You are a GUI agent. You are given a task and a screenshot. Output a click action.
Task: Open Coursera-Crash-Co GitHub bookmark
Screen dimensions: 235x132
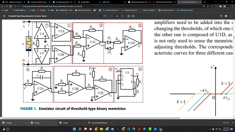[x=167, y=10]
